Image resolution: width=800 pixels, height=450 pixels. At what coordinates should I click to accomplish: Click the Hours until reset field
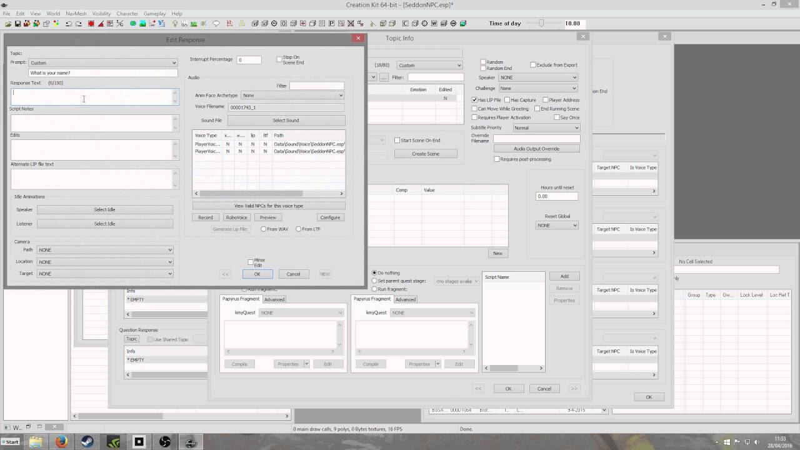(x=557, y=196)
